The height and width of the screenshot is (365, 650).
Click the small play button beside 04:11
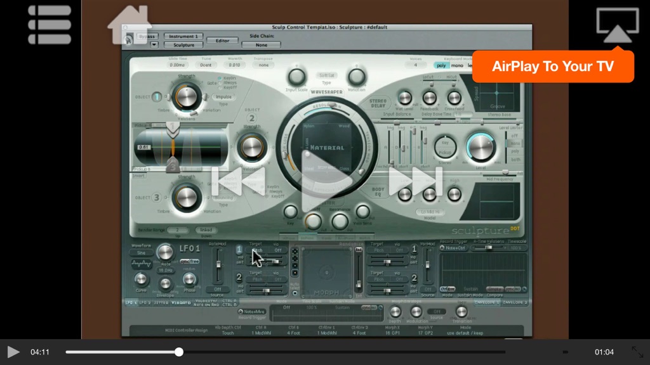pos(13,352)
